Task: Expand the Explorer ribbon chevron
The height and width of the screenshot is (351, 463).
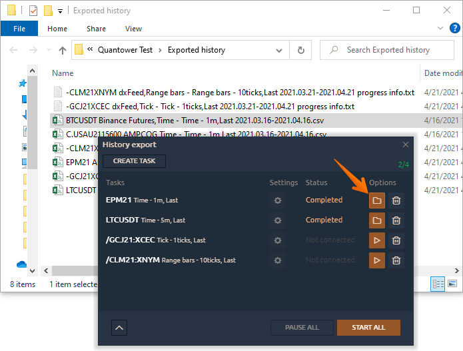Action: click(x=440, y=29)
